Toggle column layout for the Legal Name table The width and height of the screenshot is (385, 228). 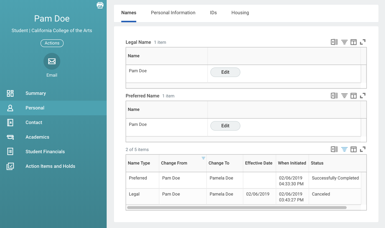click(353, 42)
